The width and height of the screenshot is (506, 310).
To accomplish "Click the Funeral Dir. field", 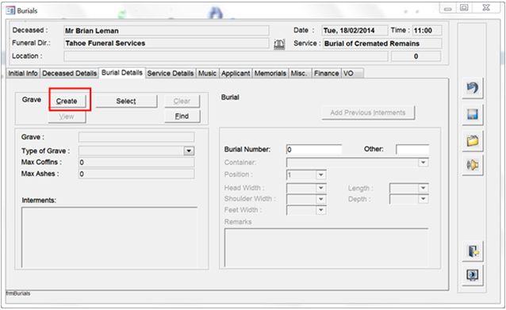I will (x=167, y=44).
